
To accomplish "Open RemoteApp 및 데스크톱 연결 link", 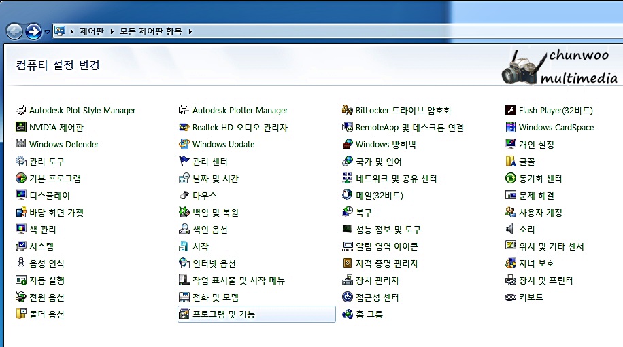I will (409, 127).
